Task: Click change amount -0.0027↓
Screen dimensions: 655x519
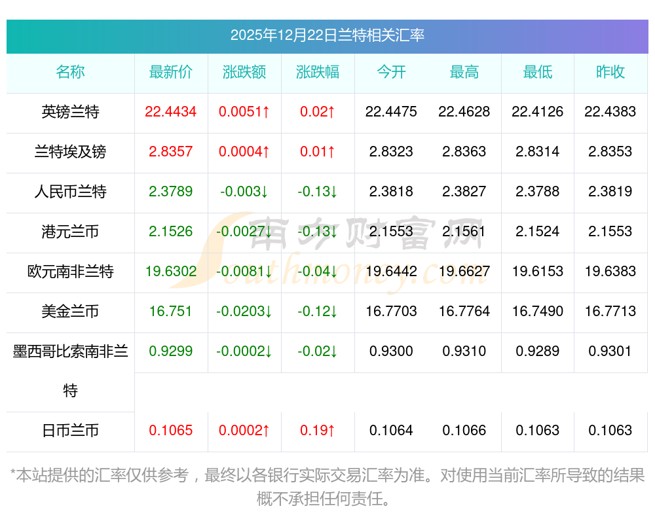Action: [244, 231]
